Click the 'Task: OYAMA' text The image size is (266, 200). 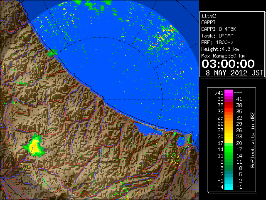217,36
